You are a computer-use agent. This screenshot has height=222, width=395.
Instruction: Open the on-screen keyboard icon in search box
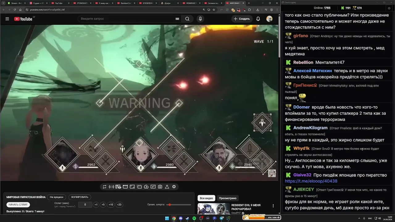click(x=177, y=19)
